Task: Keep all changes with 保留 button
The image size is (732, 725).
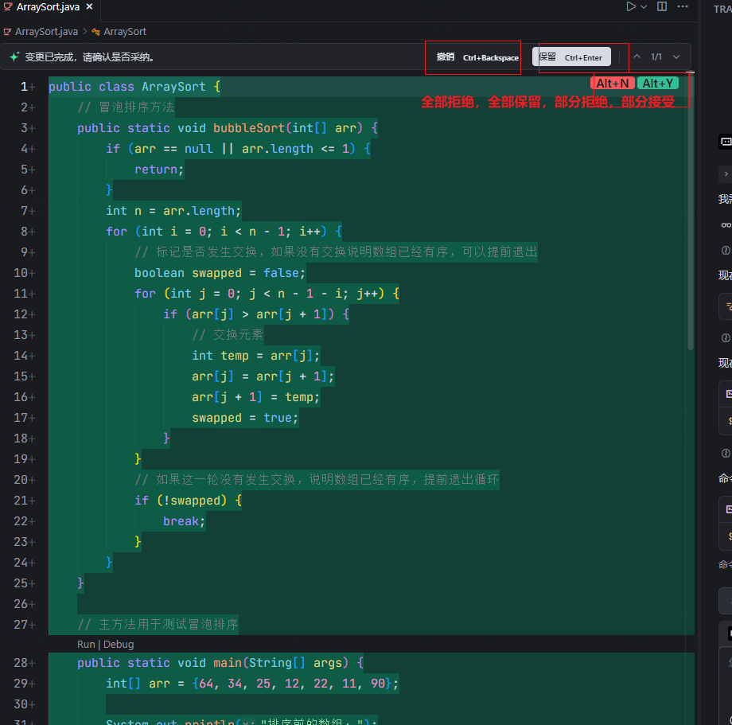Action: tap(571, 57)
